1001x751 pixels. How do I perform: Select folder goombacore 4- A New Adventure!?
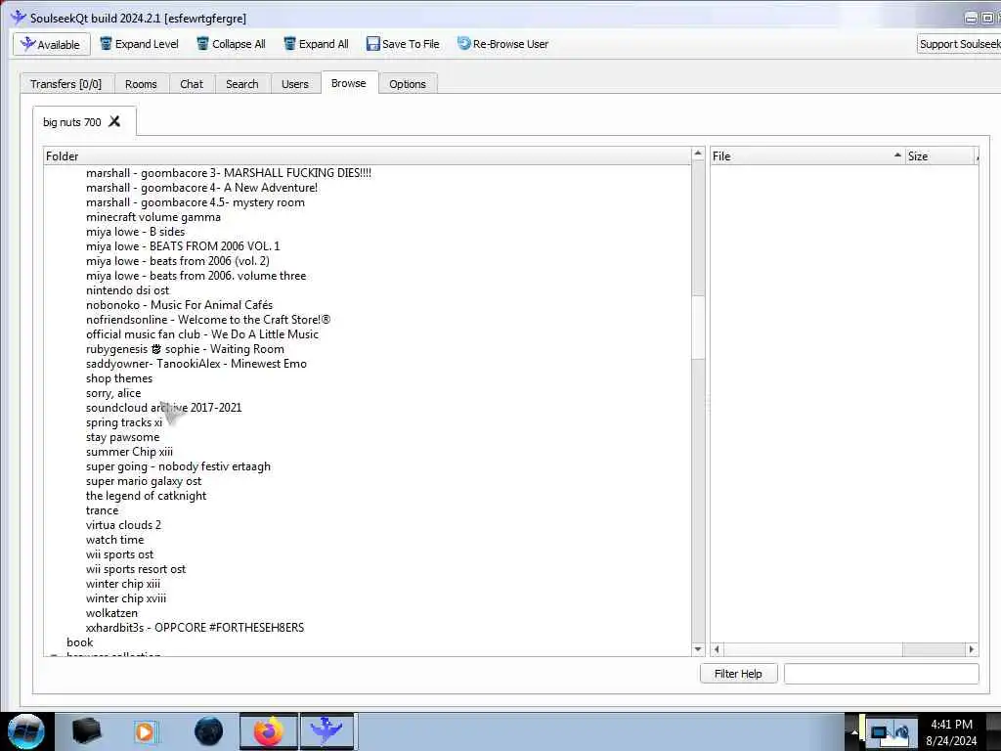tap(201, 188)
